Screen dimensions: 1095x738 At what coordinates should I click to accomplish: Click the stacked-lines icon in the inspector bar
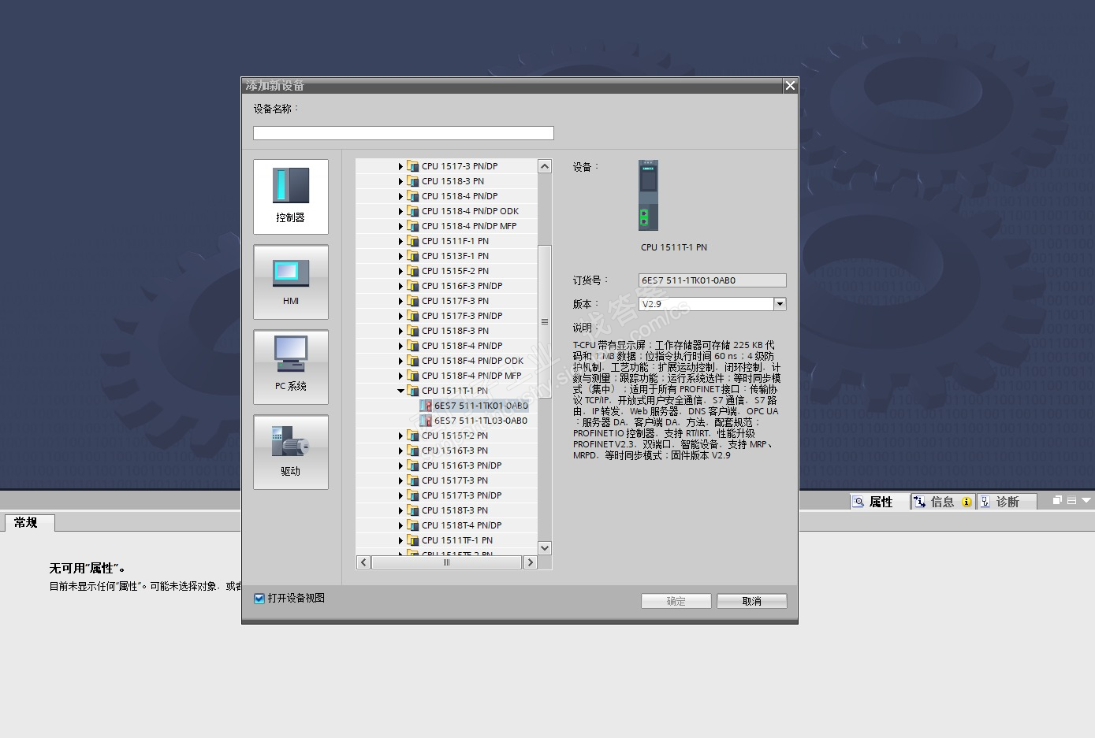coord(1071,500)
